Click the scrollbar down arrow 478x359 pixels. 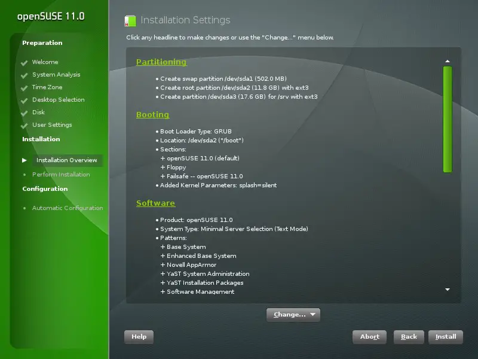[448, 290]
